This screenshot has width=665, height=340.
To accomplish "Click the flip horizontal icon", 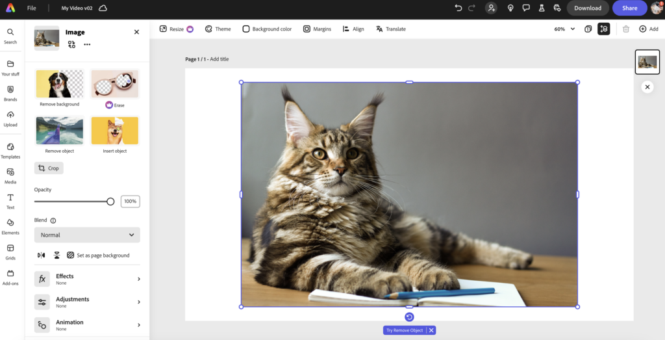I will (41, 255).
